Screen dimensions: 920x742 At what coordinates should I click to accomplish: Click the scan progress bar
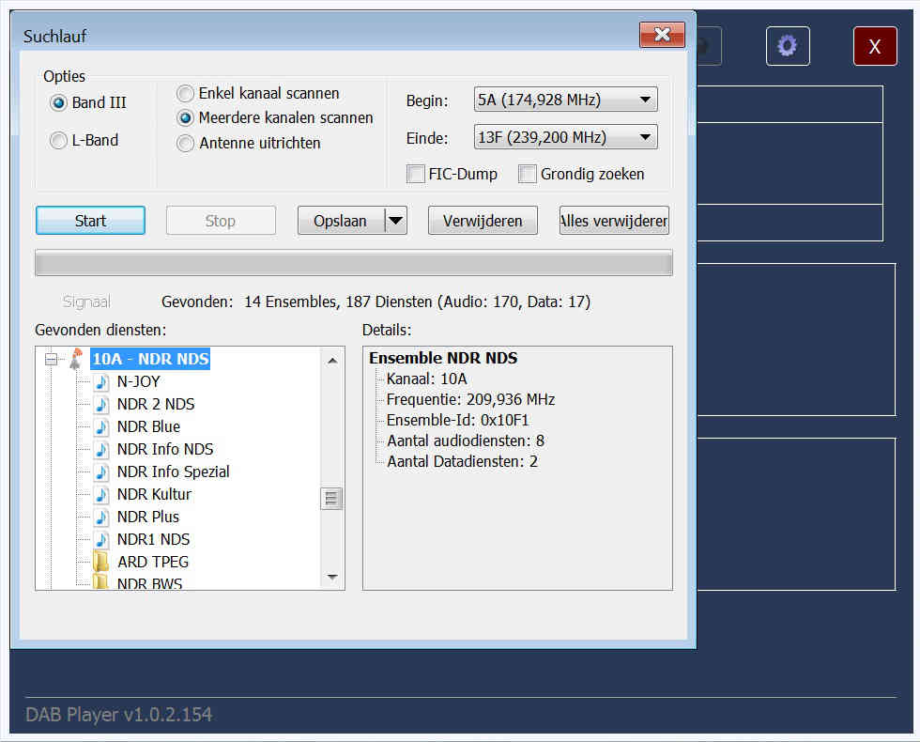tap(354, 263)
